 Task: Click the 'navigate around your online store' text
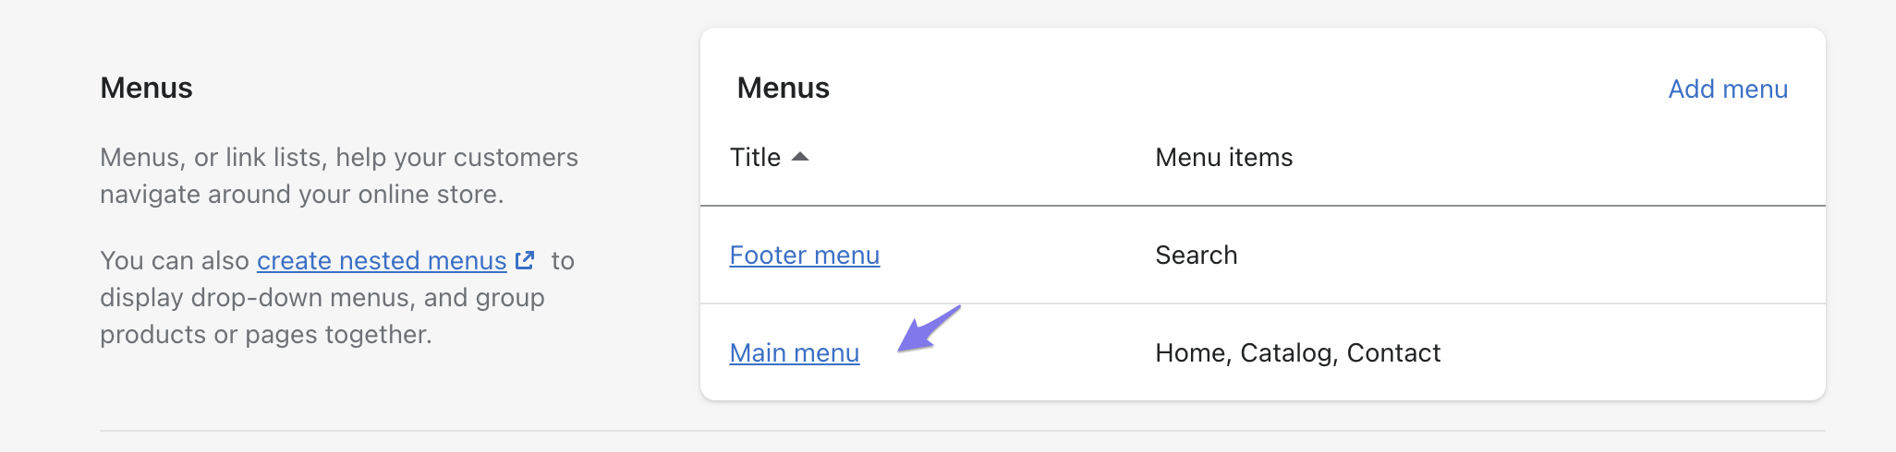coord(301,195)
